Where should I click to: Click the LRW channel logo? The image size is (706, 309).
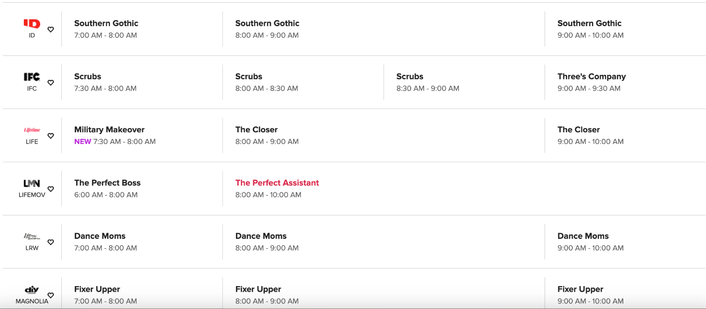click(32, 237)
